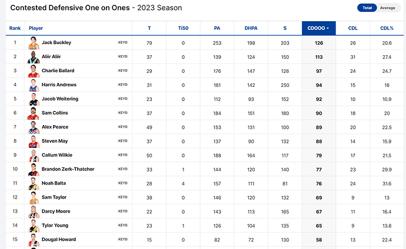Click Noah Balta's CDL% value 31.6
This screenshot has width=406, height=249.
click(x=387, y=184)
